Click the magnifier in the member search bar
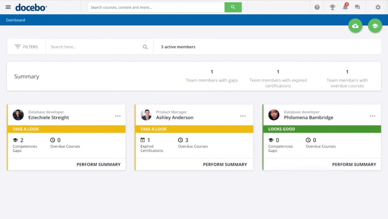 coord(145,47)
